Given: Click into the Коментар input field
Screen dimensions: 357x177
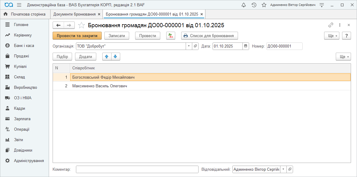Looking at the screenshot, I should point(137,170).
